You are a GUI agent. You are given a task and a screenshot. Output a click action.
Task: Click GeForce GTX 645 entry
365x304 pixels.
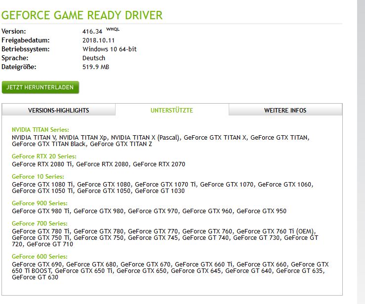click(x=196, y=271)
